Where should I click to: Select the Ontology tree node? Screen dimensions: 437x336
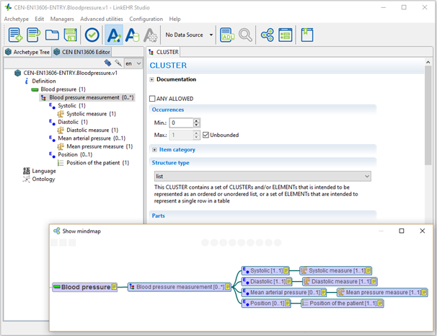[x=43, y=179]
